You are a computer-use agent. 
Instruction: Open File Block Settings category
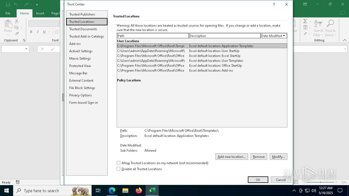87,88
